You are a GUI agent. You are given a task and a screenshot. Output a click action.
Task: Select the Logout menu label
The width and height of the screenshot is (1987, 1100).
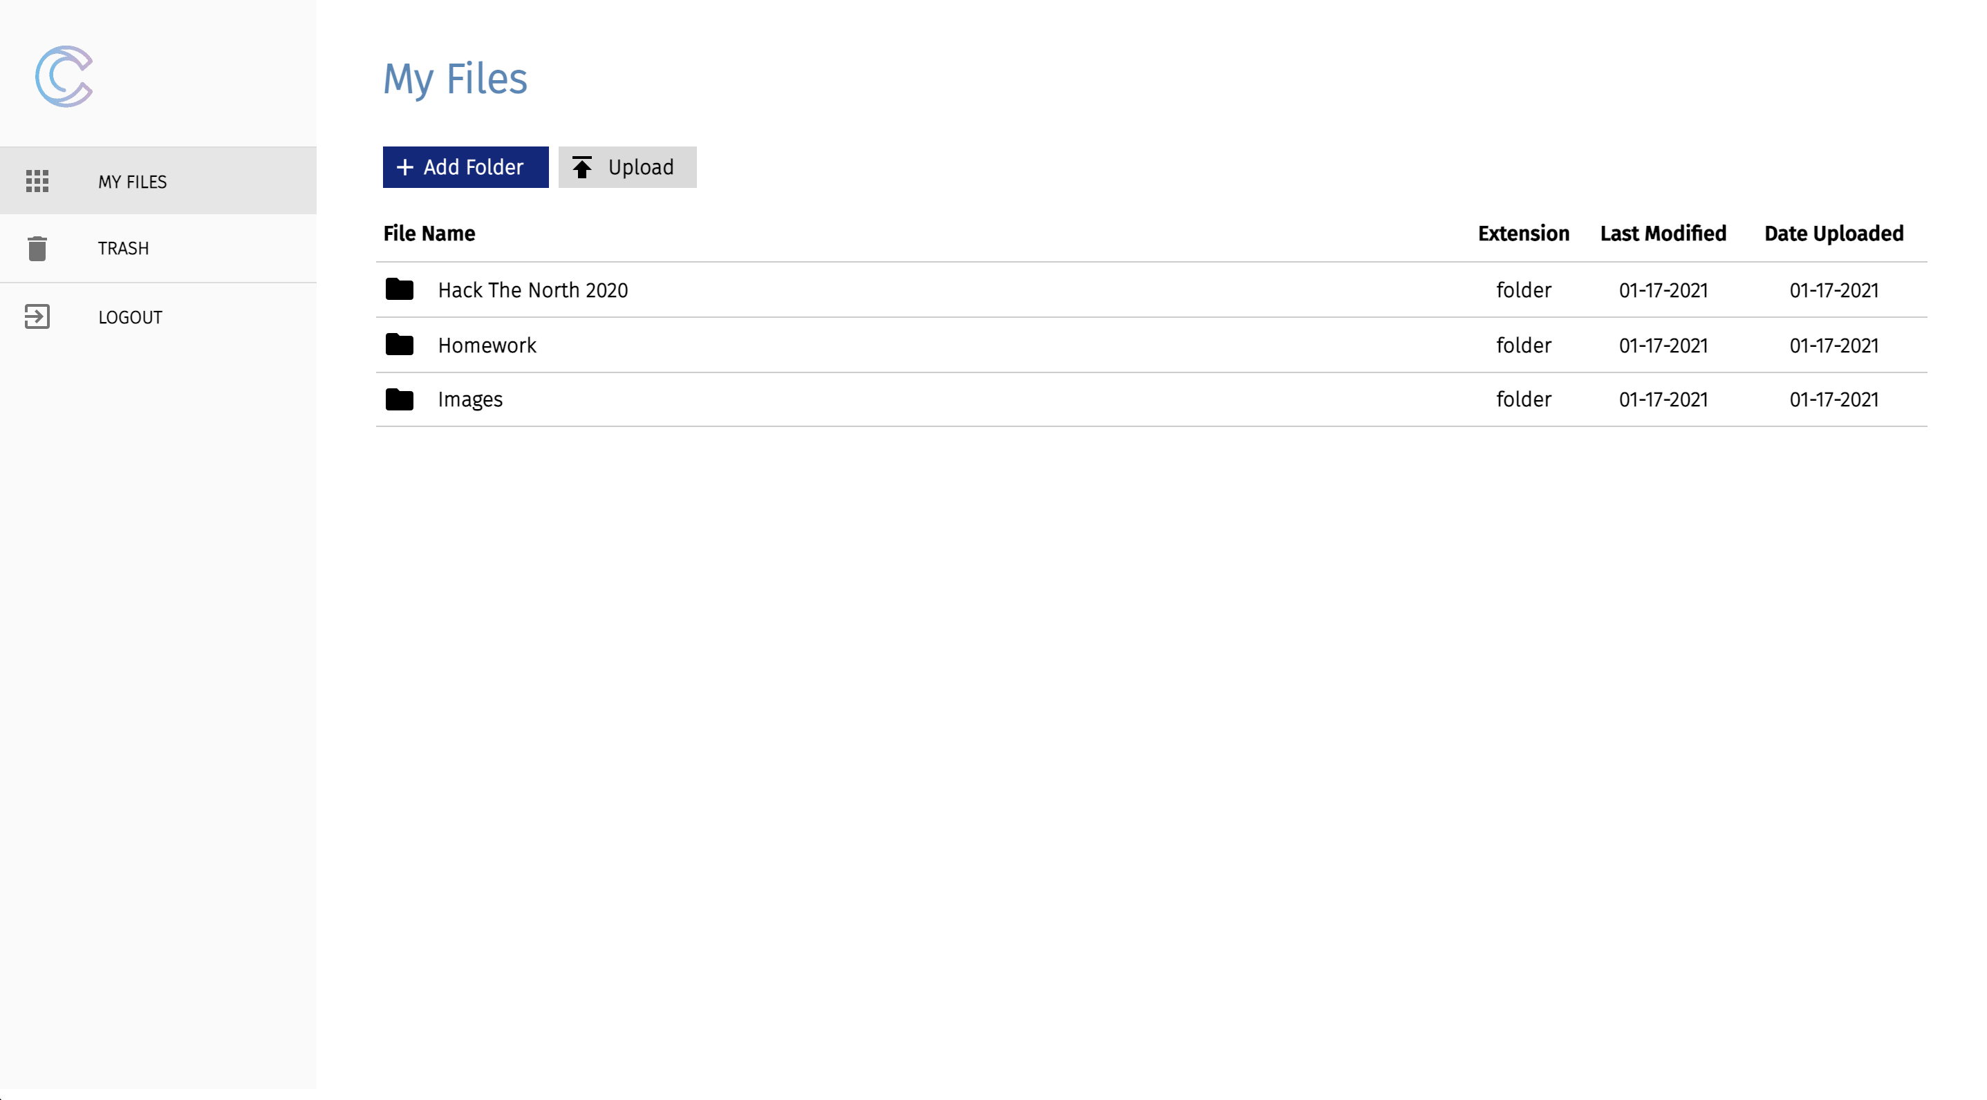(x=131, y=318)
